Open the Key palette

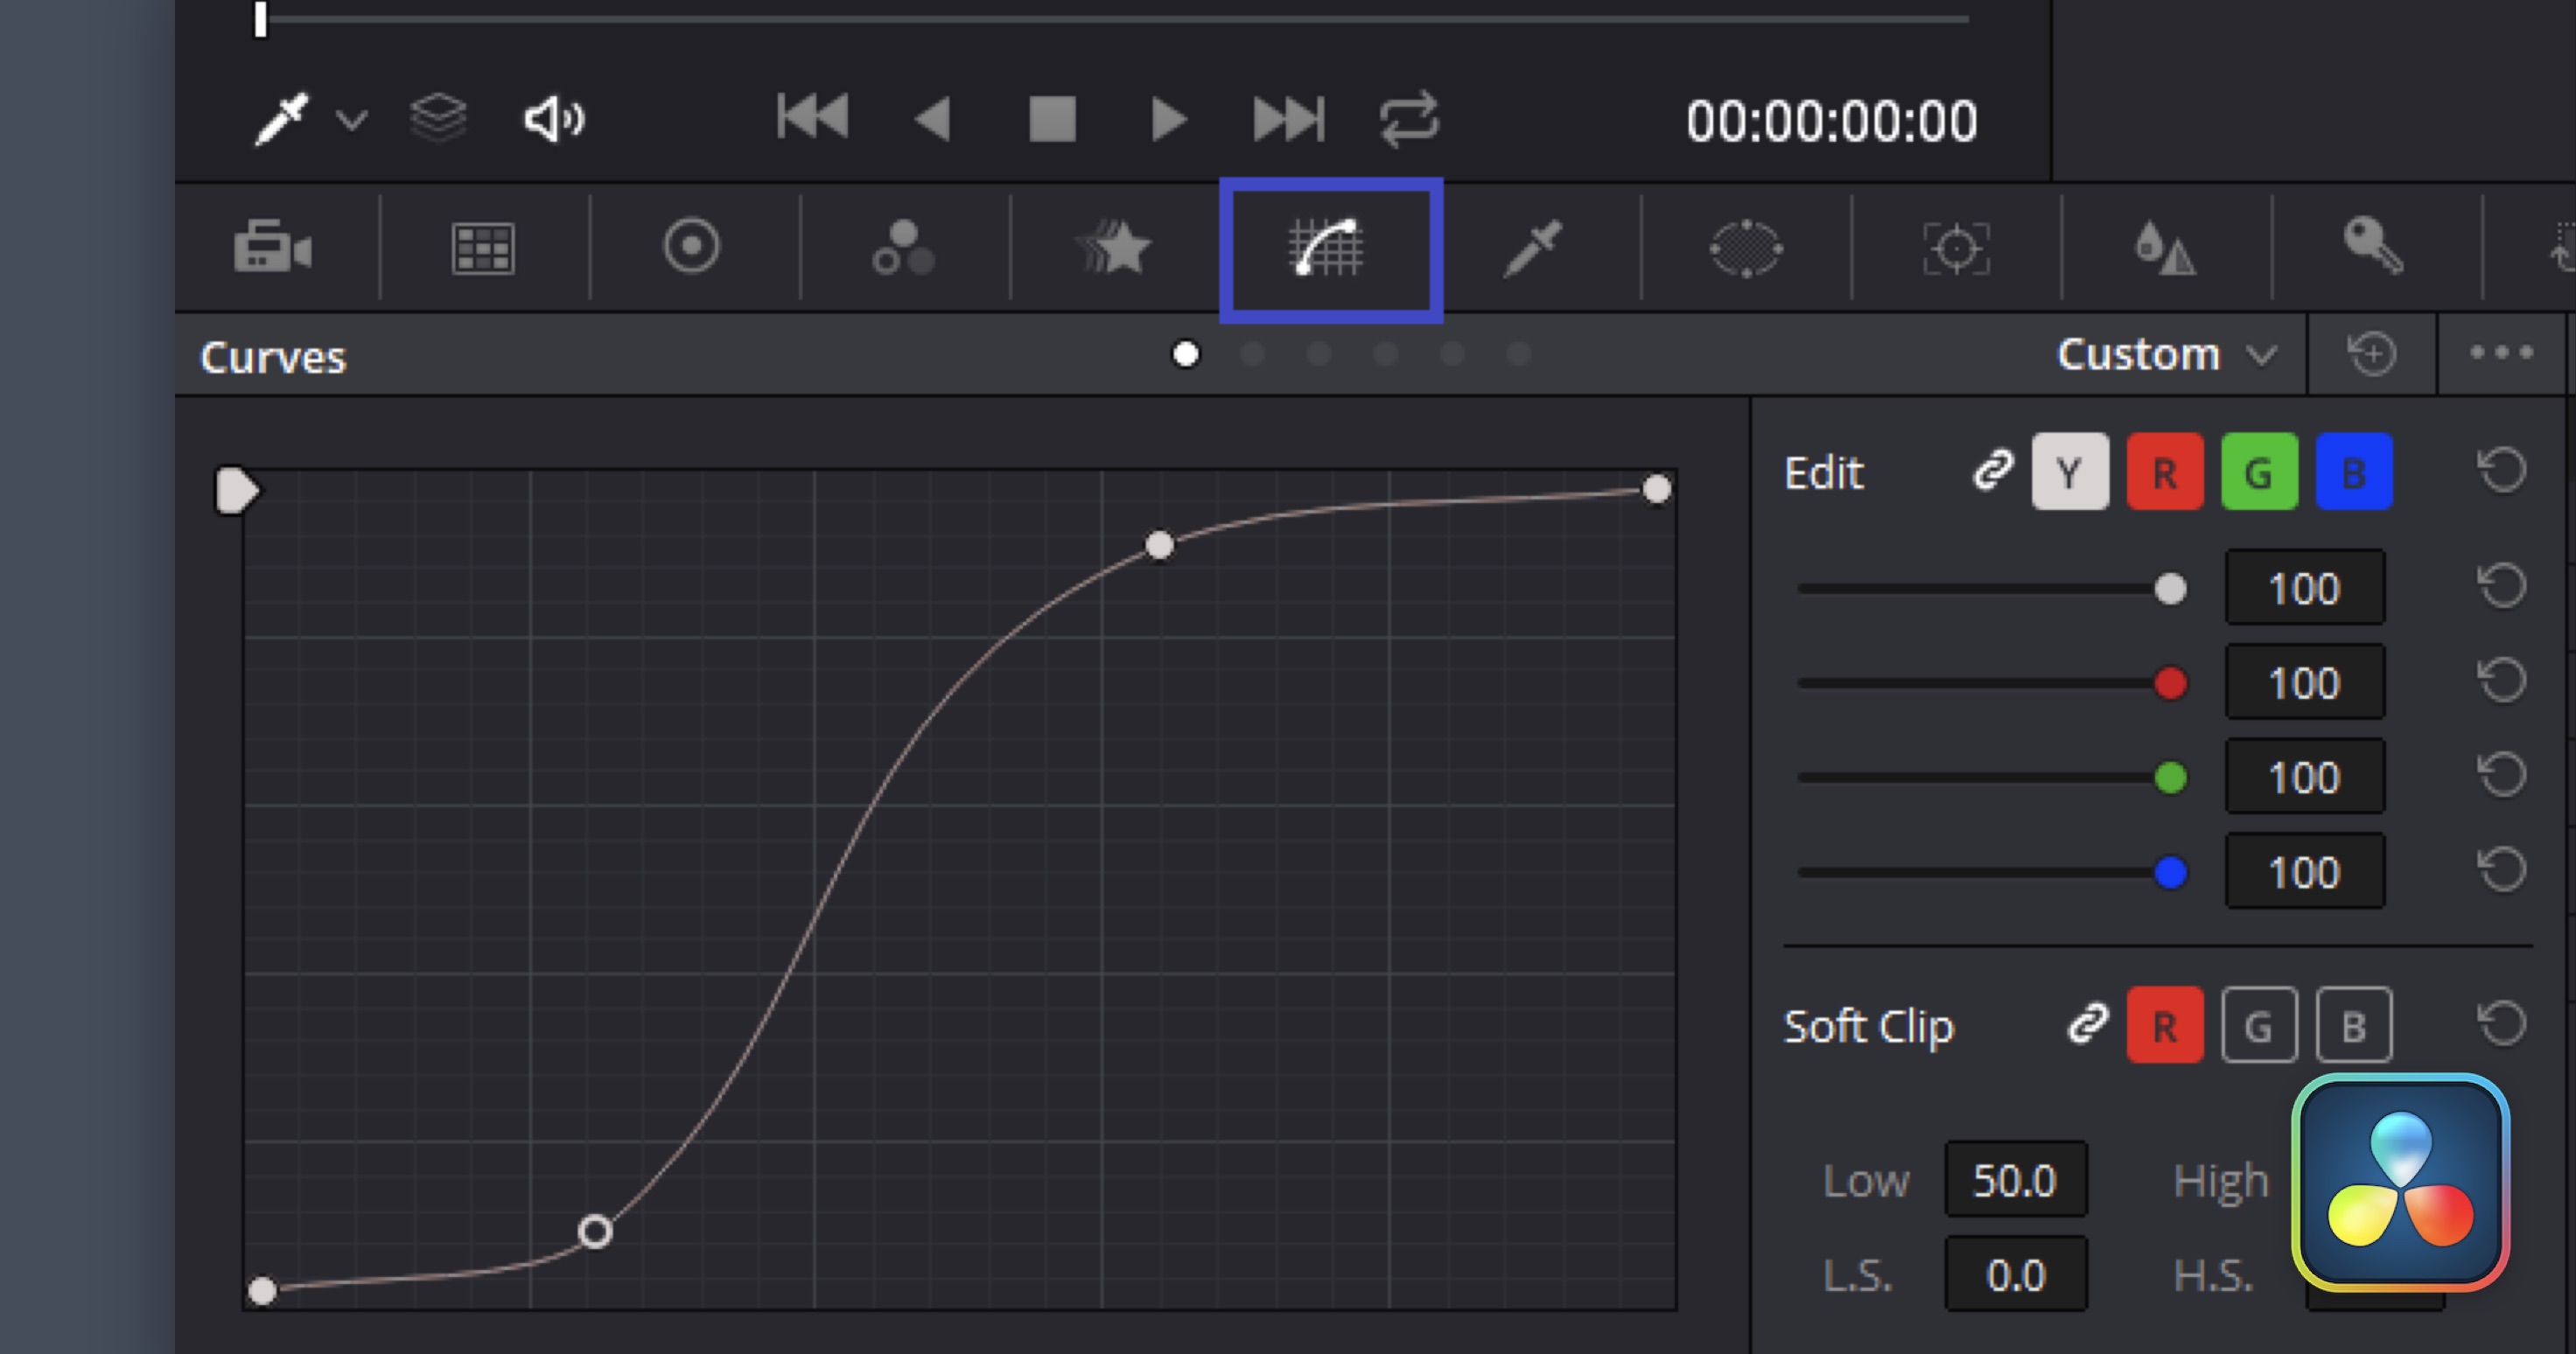click(2373, 247)
